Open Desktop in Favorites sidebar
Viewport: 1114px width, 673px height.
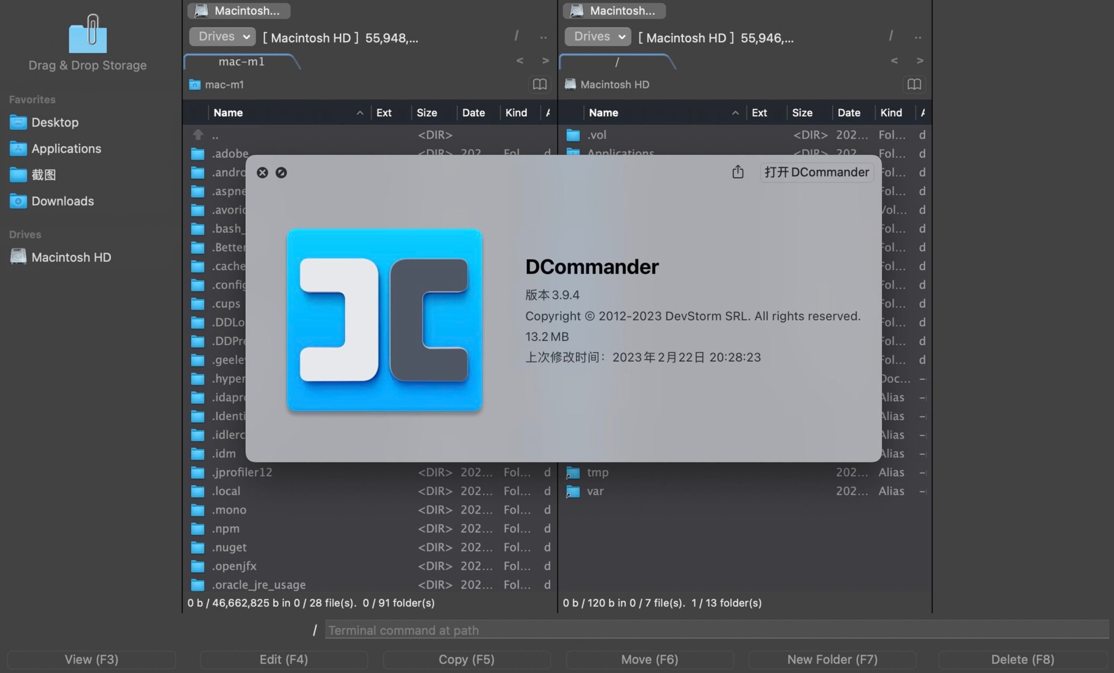44,122
